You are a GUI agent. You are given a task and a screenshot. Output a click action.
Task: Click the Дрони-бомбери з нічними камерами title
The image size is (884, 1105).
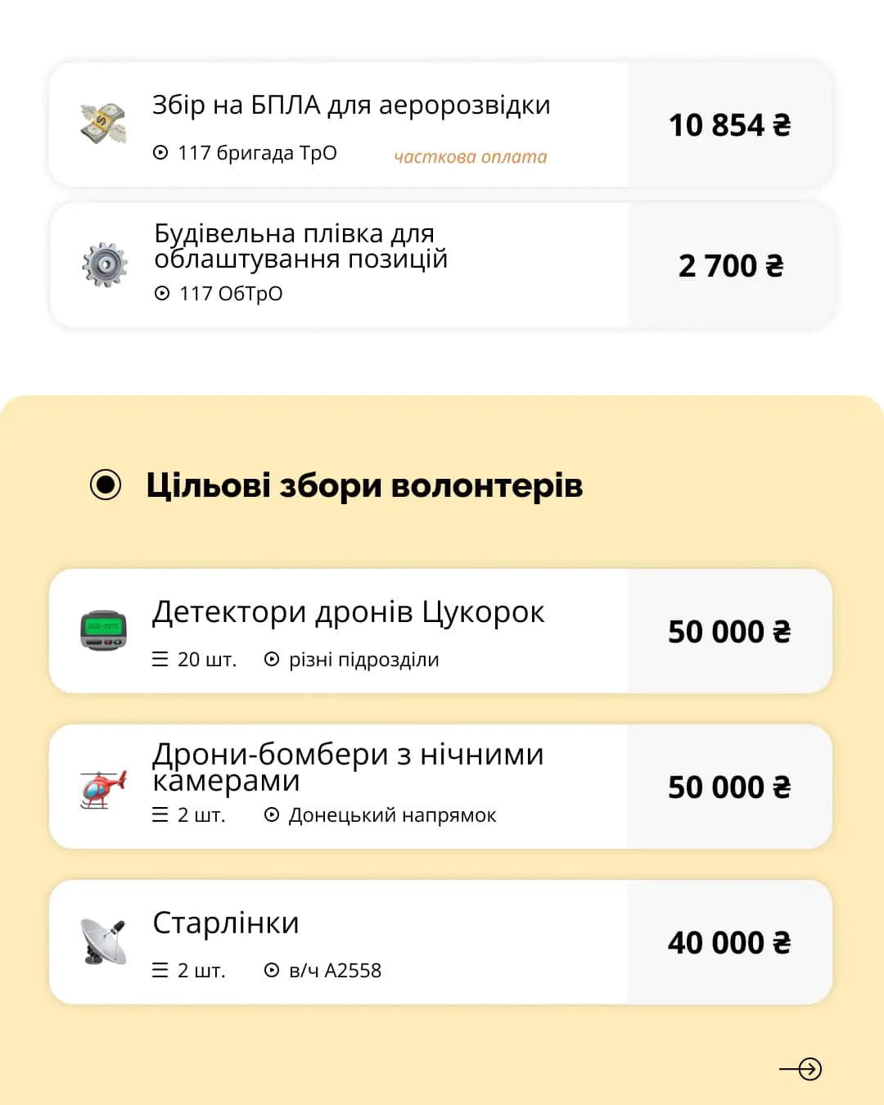[x=348, y=767]
